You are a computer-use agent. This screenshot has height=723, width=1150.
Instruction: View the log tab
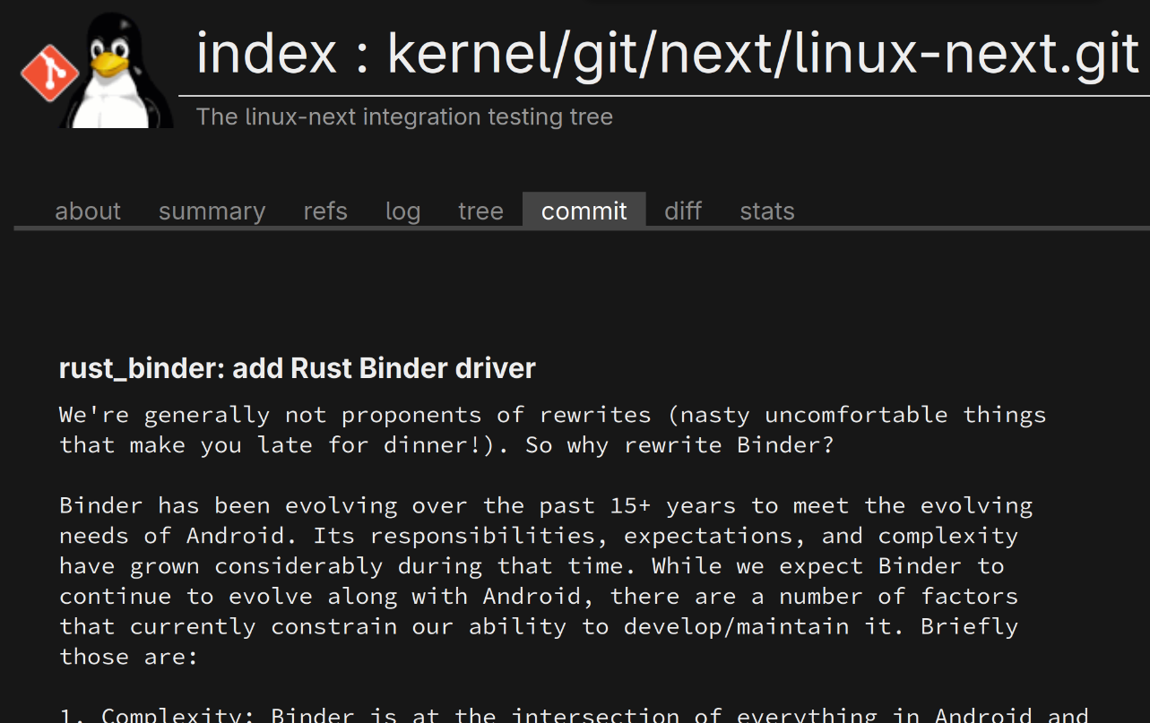point(402,211)
